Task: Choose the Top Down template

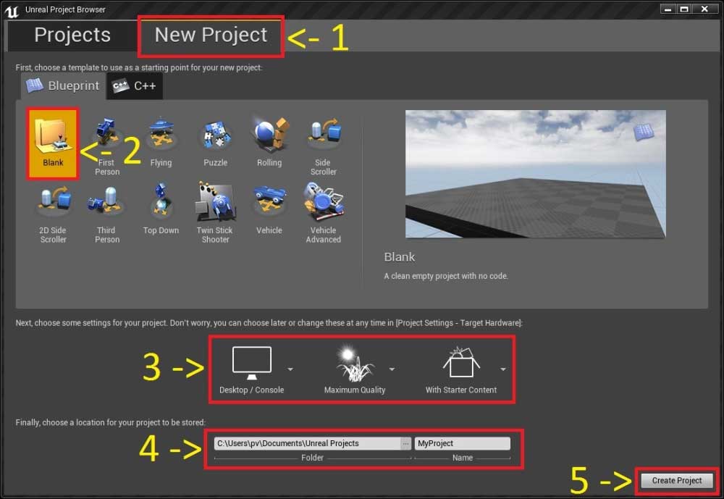Action: coord(161,209)
